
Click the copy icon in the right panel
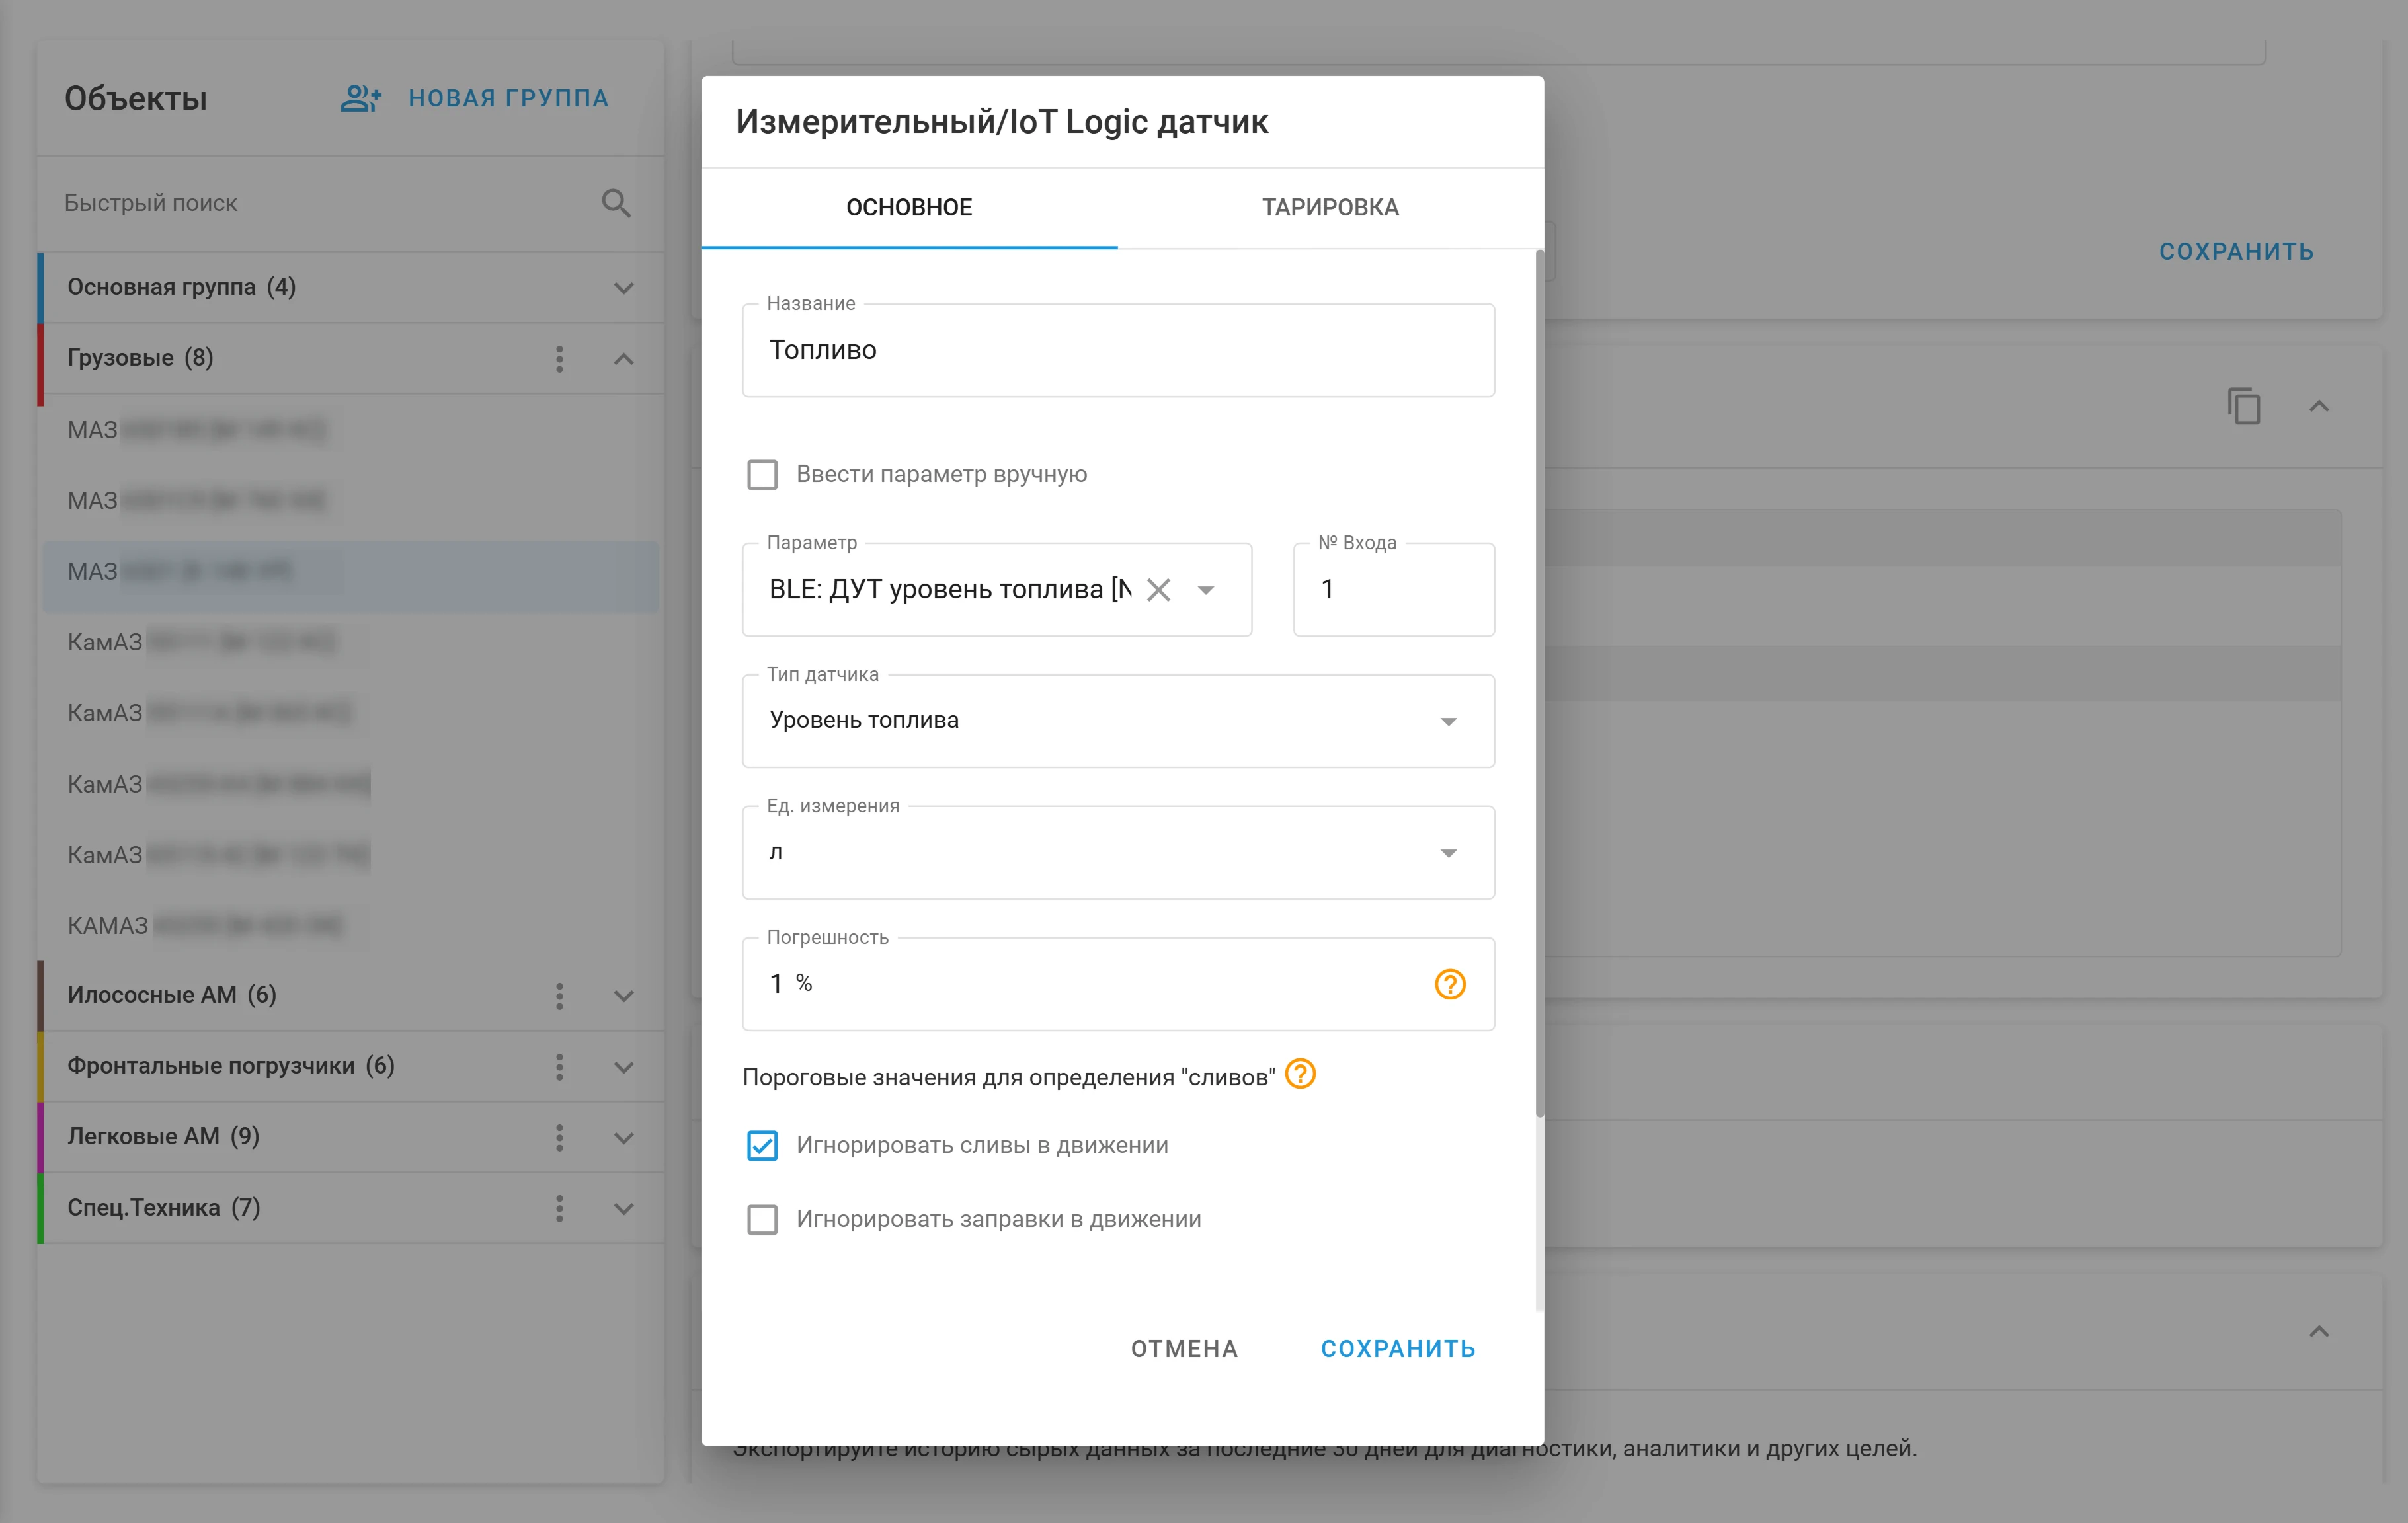click(2243, 406)
